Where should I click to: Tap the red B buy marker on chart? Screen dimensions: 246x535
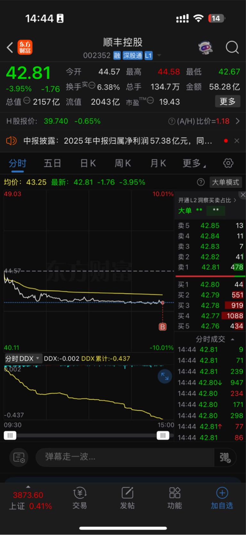163,327
